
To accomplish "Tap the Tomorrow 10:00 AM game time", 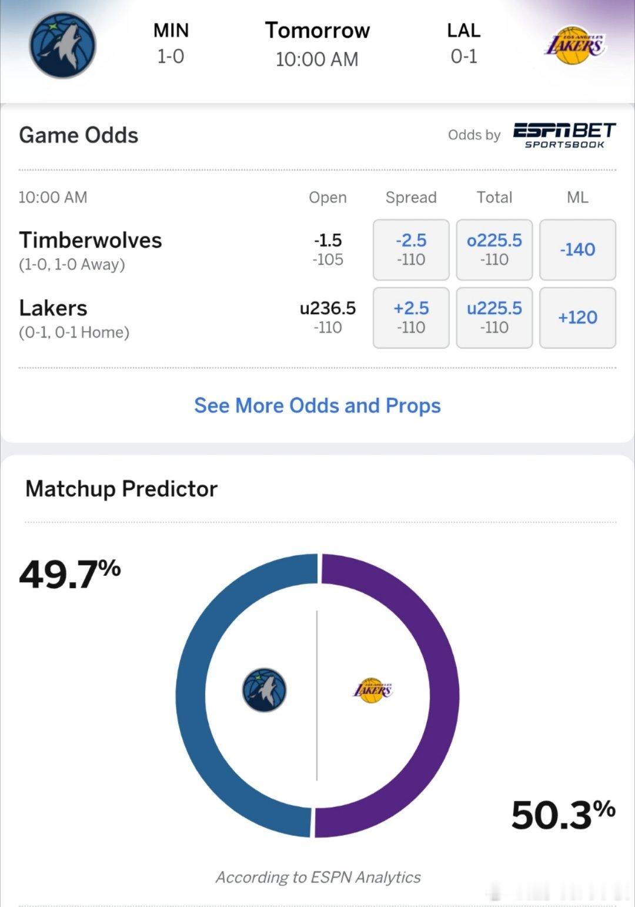I will 317,44.
